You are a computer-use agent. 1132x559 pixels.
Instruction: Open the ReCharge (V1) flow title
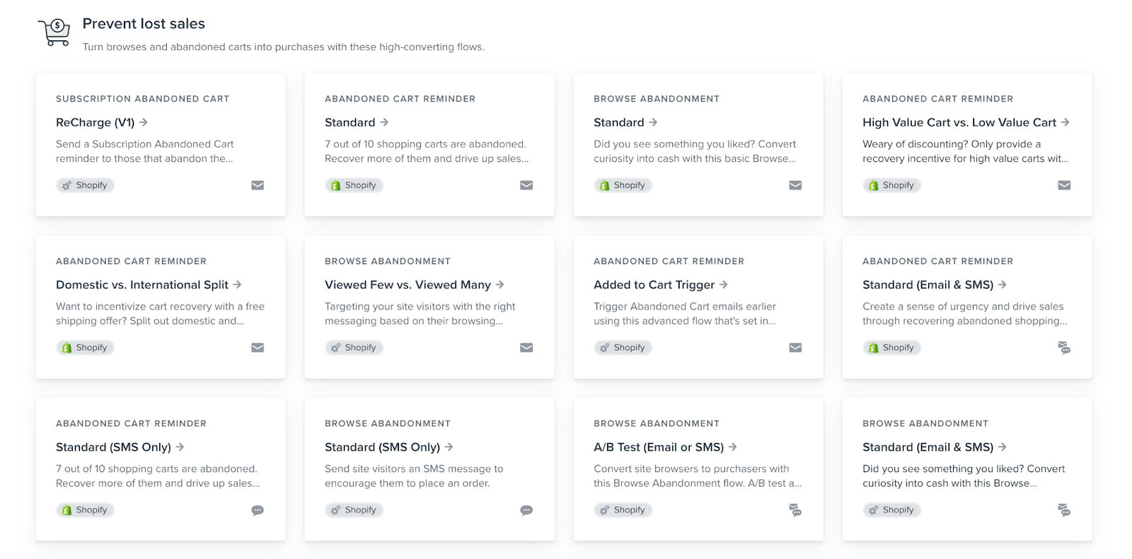[96, 122]
